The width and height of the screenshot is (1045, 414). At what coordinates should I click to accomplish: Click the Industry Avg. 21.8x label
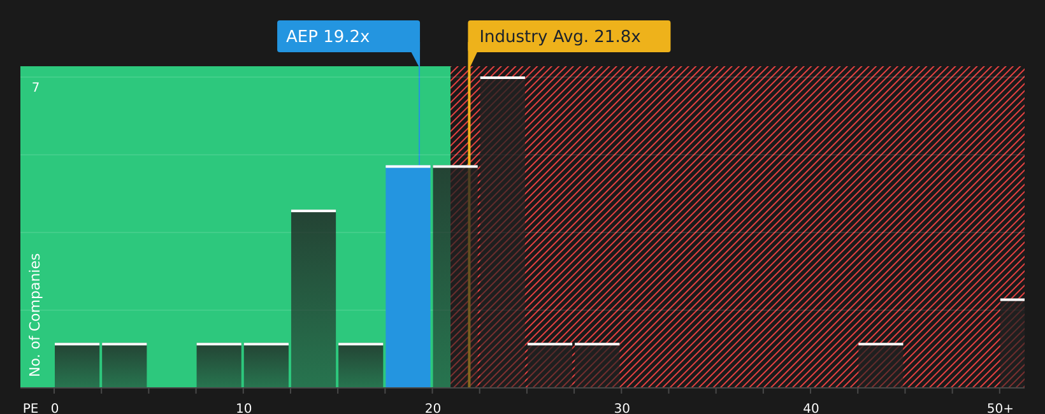coord(569,36)
